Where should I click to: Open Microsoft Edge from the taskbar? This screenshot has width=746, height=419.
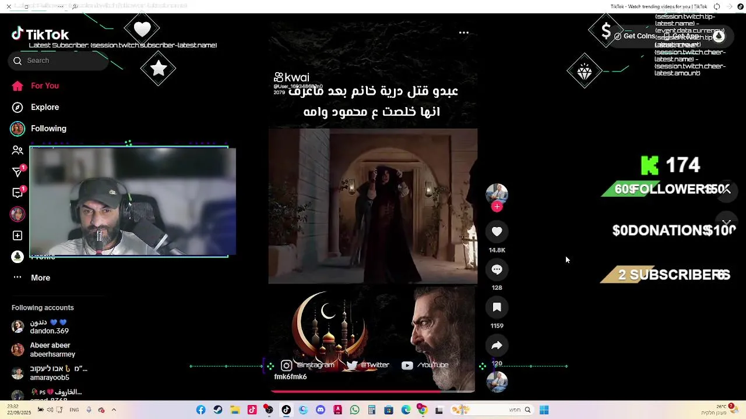pyautogui.click(x=406, y=410)
